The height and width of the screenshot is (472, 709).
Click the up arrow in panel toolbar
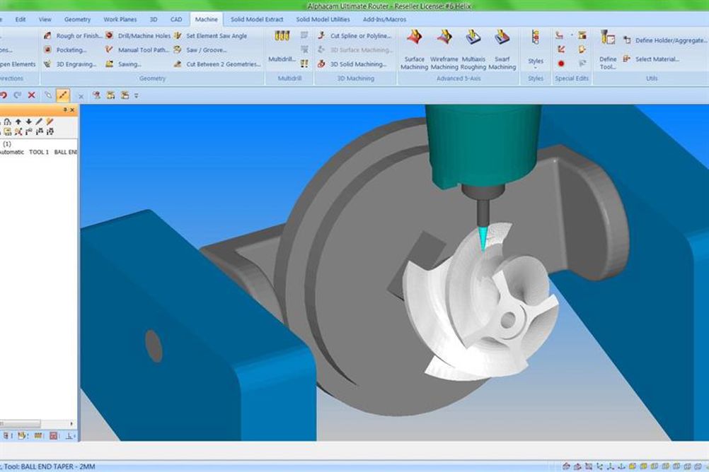coord(18,122)
